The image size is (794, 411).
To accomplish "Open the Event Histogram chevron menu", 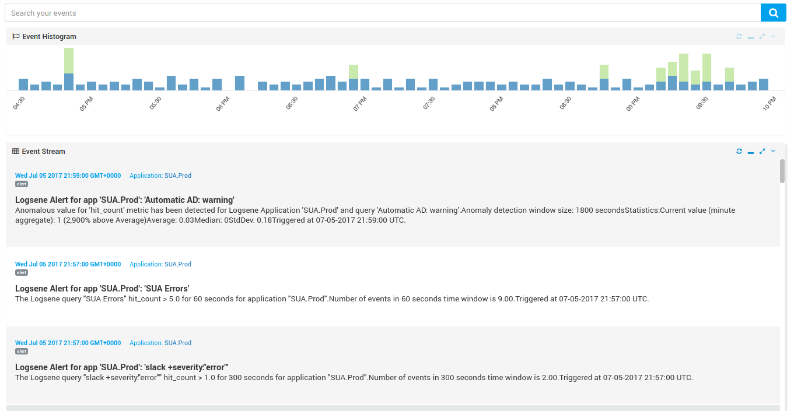I will (x=773, y=36).
